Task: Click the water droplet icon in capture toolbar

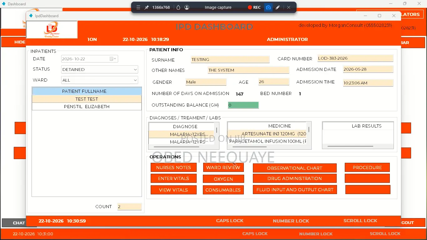Action: point(178,7)
